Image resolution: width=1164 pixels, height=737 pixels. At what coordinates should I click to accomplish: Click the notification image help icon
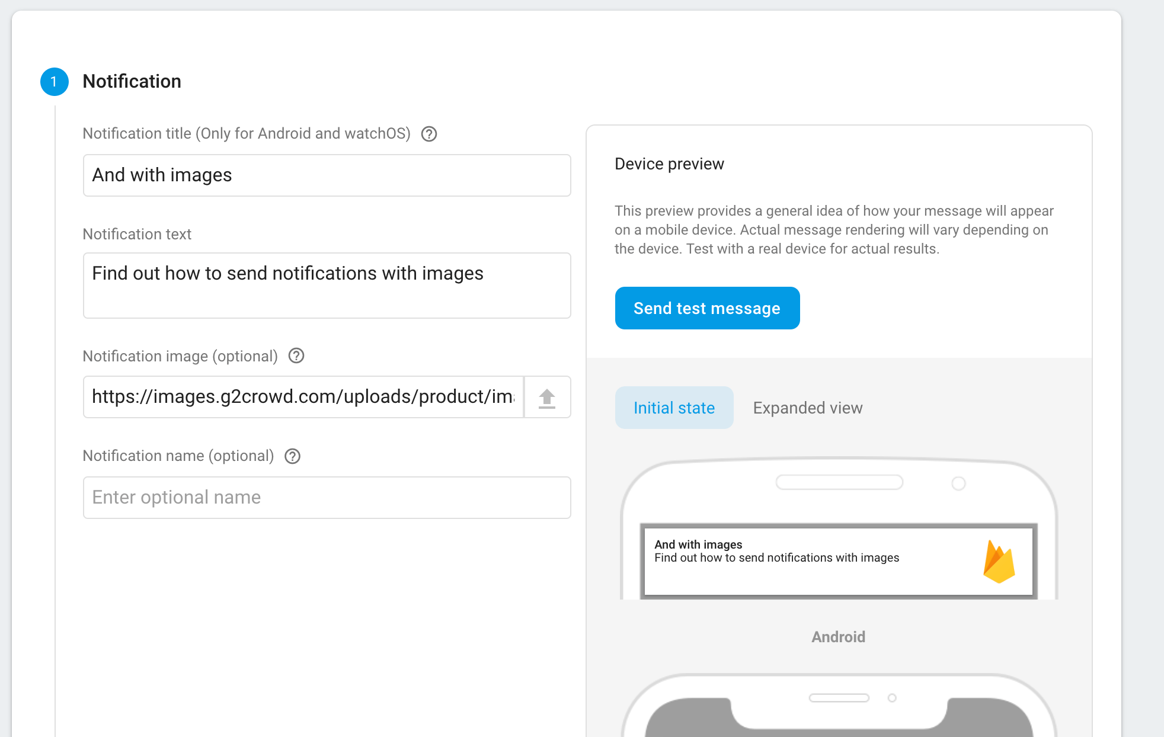tap(296, 356)
